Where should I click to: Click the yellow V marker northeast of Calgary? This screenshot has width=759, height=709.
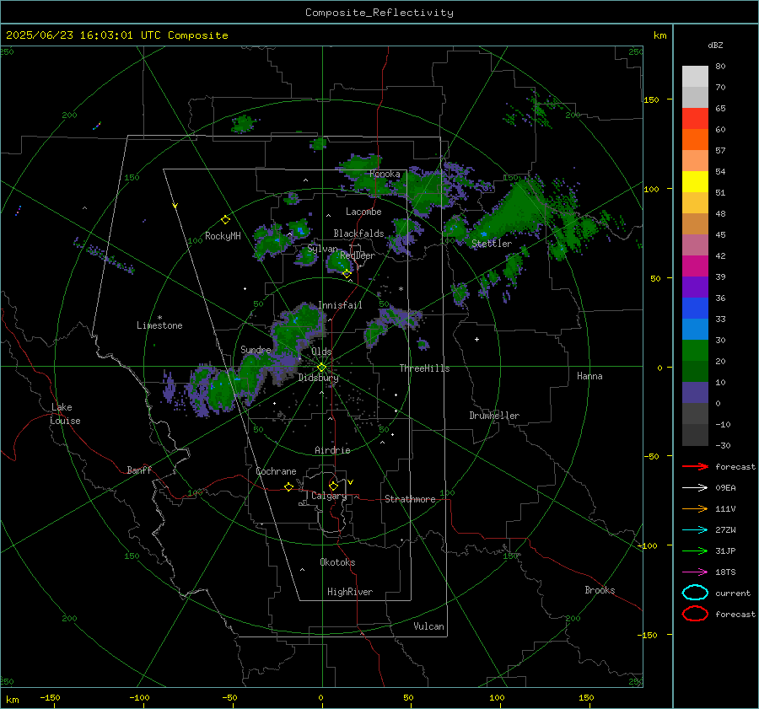tap(351, 482)
